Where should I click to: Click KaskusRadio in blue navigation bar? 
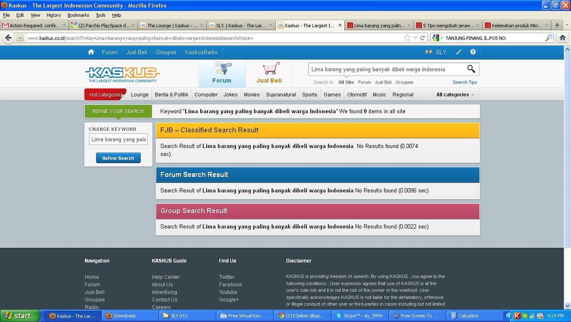point(201,52)
